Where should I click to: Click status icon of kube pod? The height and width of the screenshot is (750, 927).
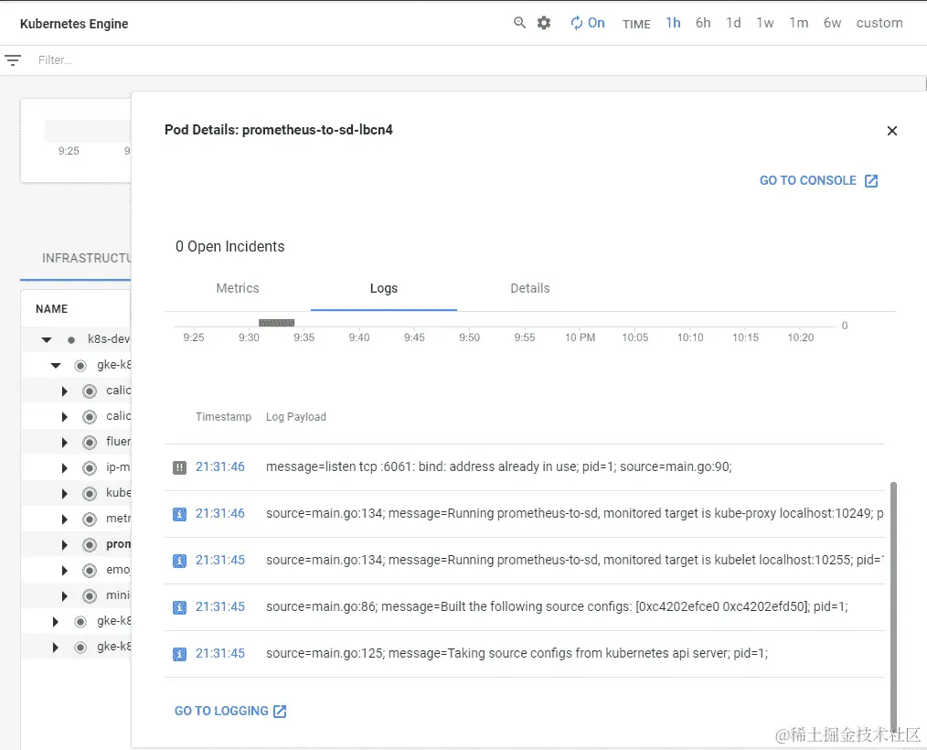[90, 494]
